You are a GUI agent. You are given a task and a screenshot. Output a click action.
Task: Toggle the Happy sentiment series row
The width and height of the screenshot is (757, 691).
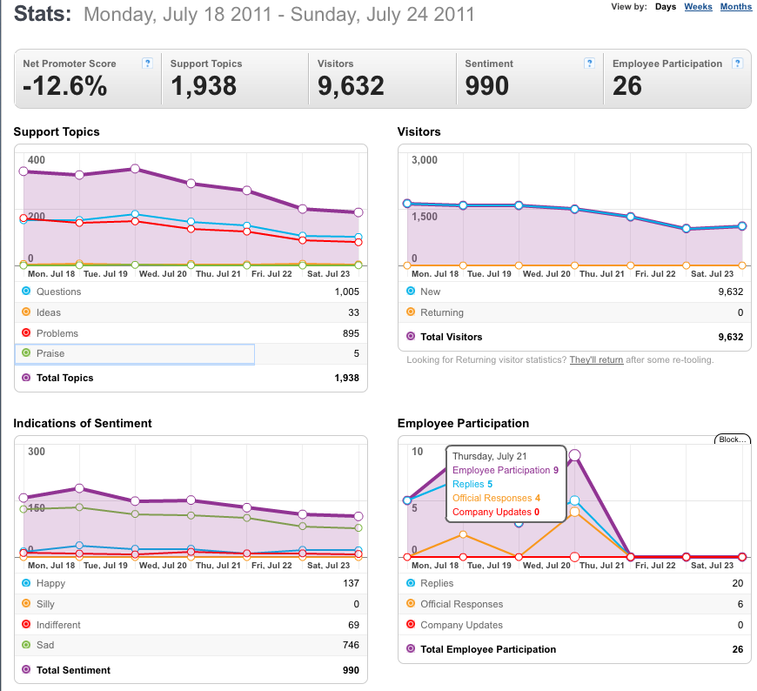pyautogui.click(x=191, y=583)
